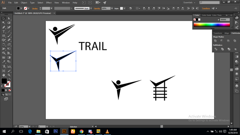The width and height of the screenshot is (240, 135).
Task: Select the Rotate tool
Action: pyautogui.click(x=4, y=45)
